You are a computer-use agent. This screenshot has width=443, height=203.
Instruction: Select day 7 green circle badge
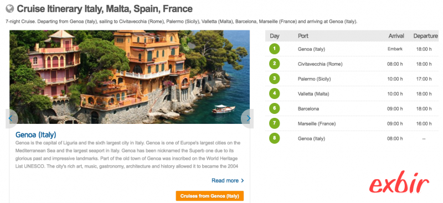tap(274, 124)
